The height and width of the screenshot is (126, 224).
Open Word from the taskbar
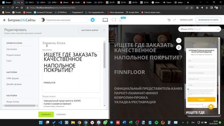coord(124,122)
